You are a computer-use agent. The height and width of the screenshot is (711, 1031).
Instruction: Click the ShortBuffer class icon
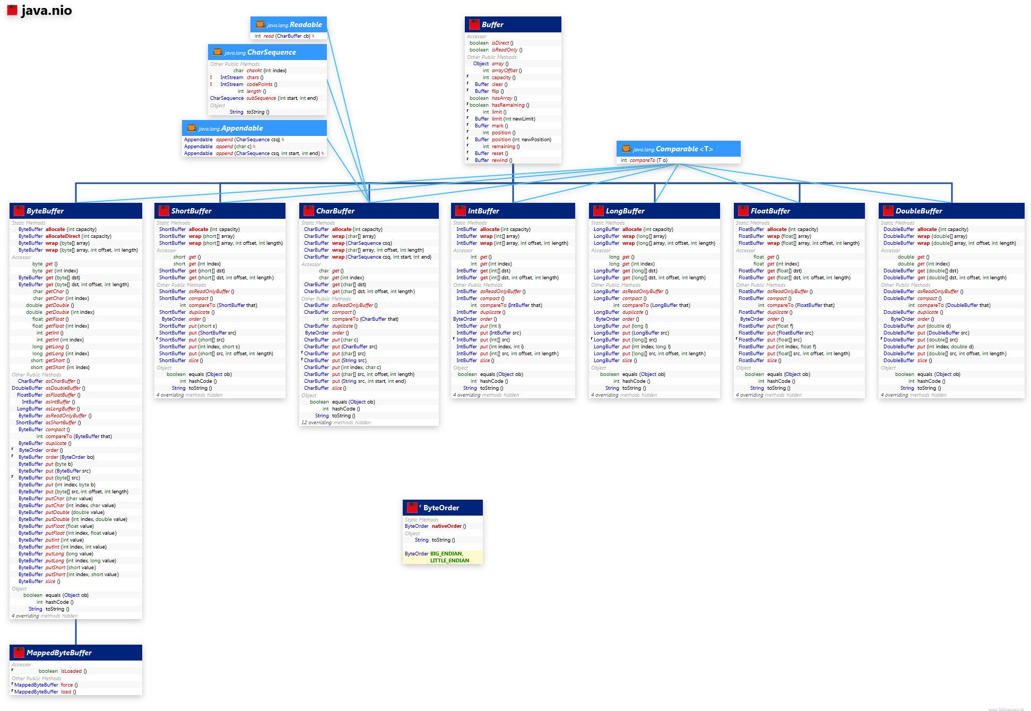[x=163, y=211]
